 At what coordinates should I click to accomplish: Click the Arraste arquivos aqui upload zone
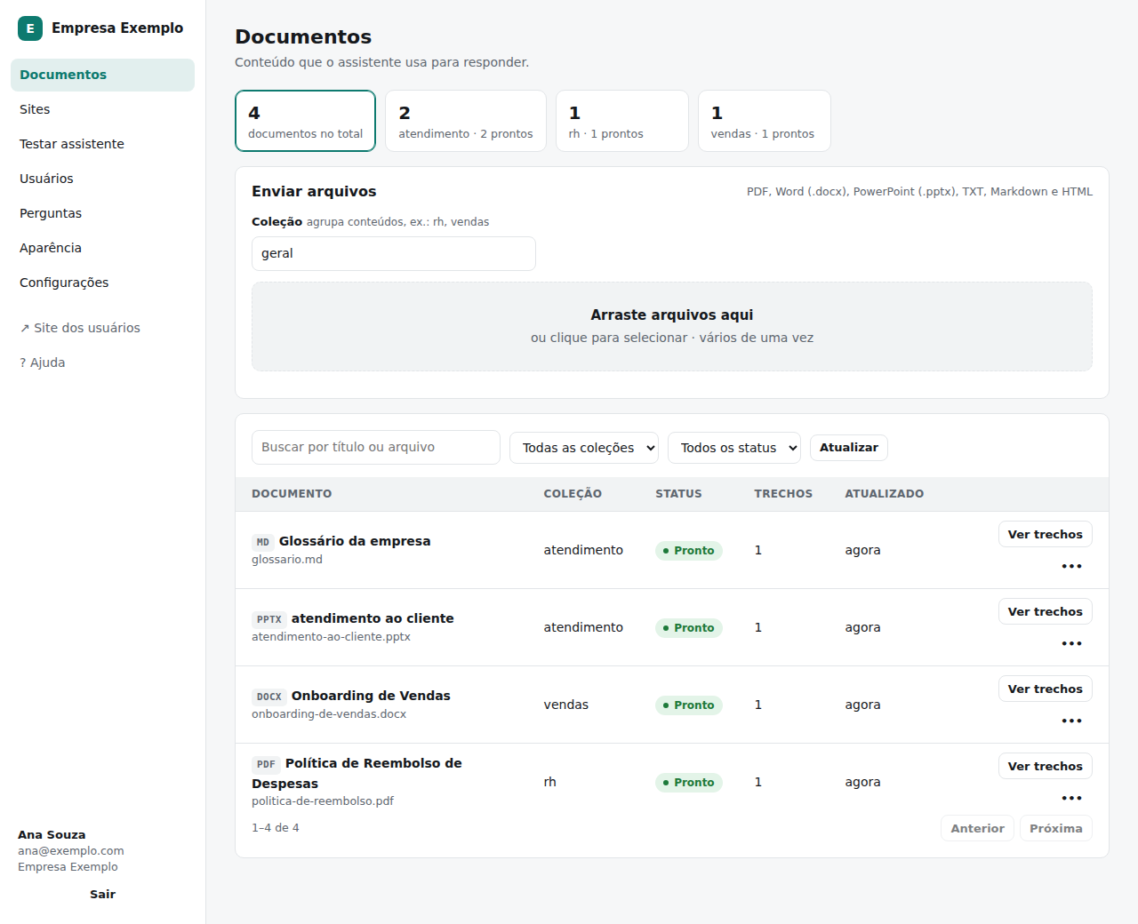tap(672, 326)
